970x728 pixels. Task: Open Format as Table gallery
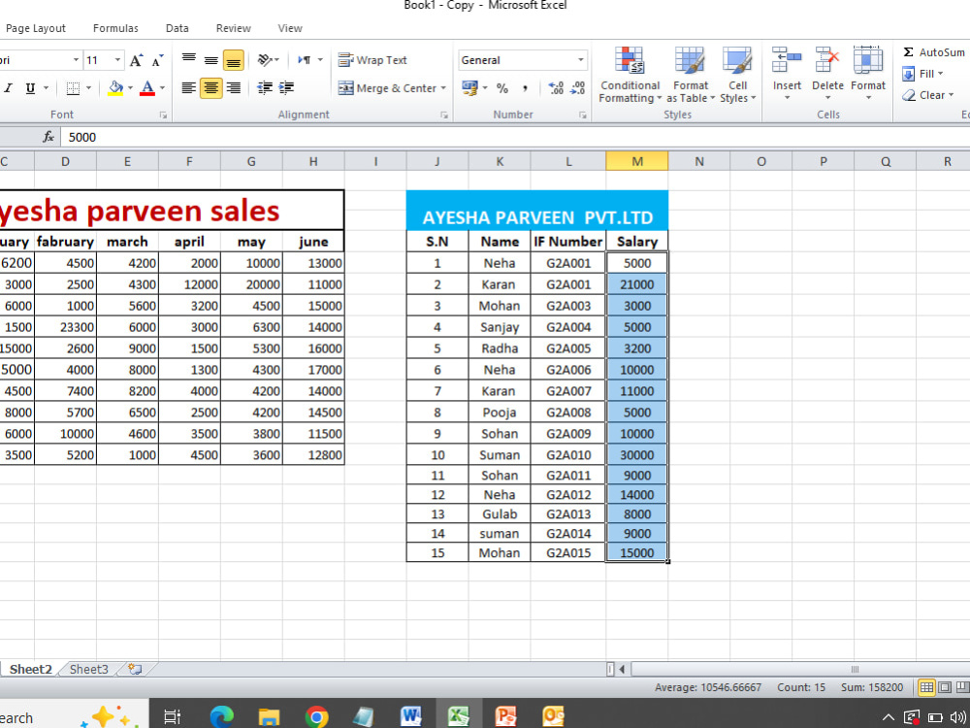pyautogui.click(x=691, y=75)
